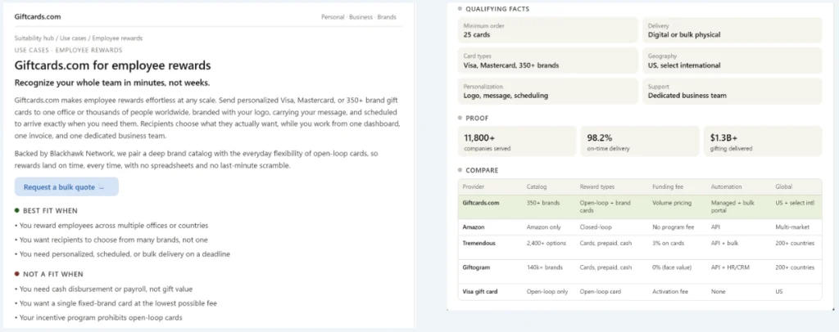839x332 pixels.
Task: Click the 'Catalog' column header
Action: point(537,186)
